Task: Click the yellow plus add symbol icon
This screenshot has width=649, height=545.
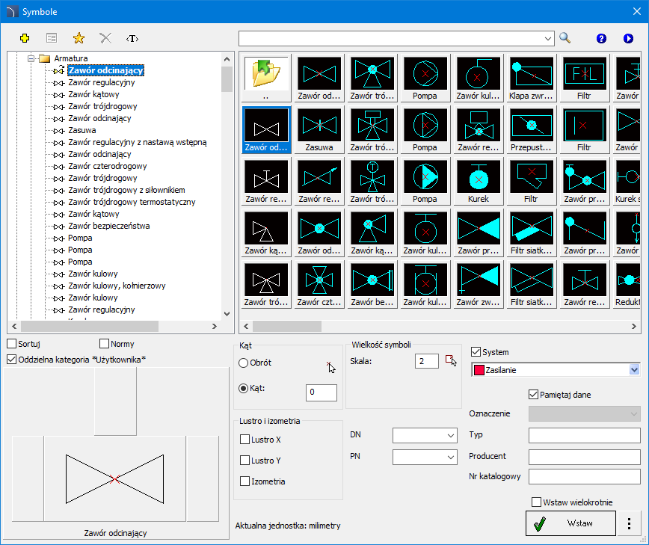Action: (x=25, y=38)
